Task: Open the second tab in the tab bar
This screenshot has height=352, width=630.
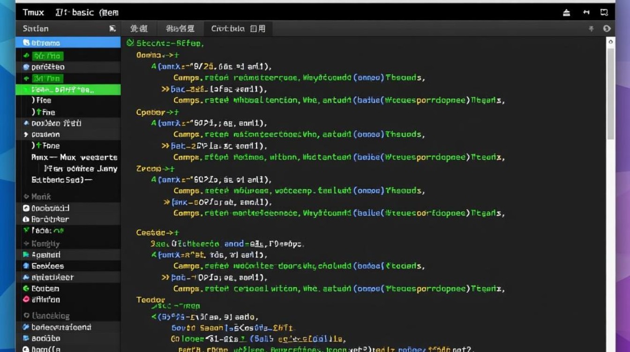Action: coord(180,29)
